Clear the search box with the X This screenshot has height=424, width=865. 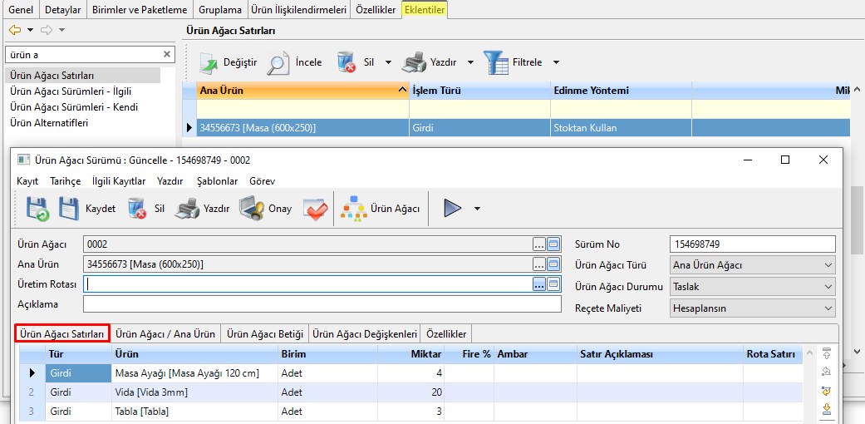[x=166, y=54]
